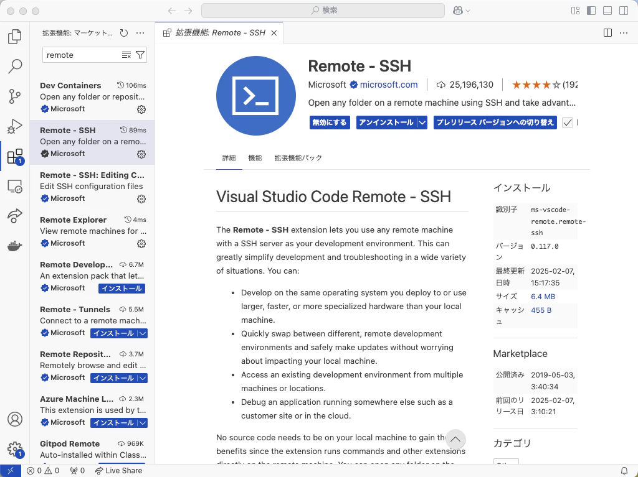Refresh the extensions marketplace list
This screenshot has height=477, width=638.
tap(124, 33)
